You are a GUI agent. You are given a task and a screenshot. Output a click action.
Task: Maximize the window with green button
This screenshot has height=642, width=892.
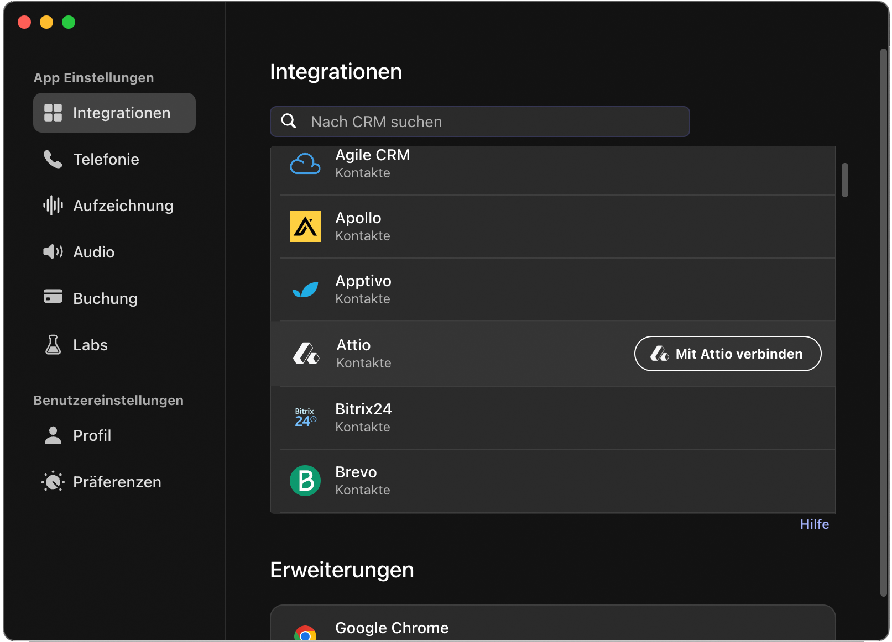pyautogui.click(x=69, y=22)
